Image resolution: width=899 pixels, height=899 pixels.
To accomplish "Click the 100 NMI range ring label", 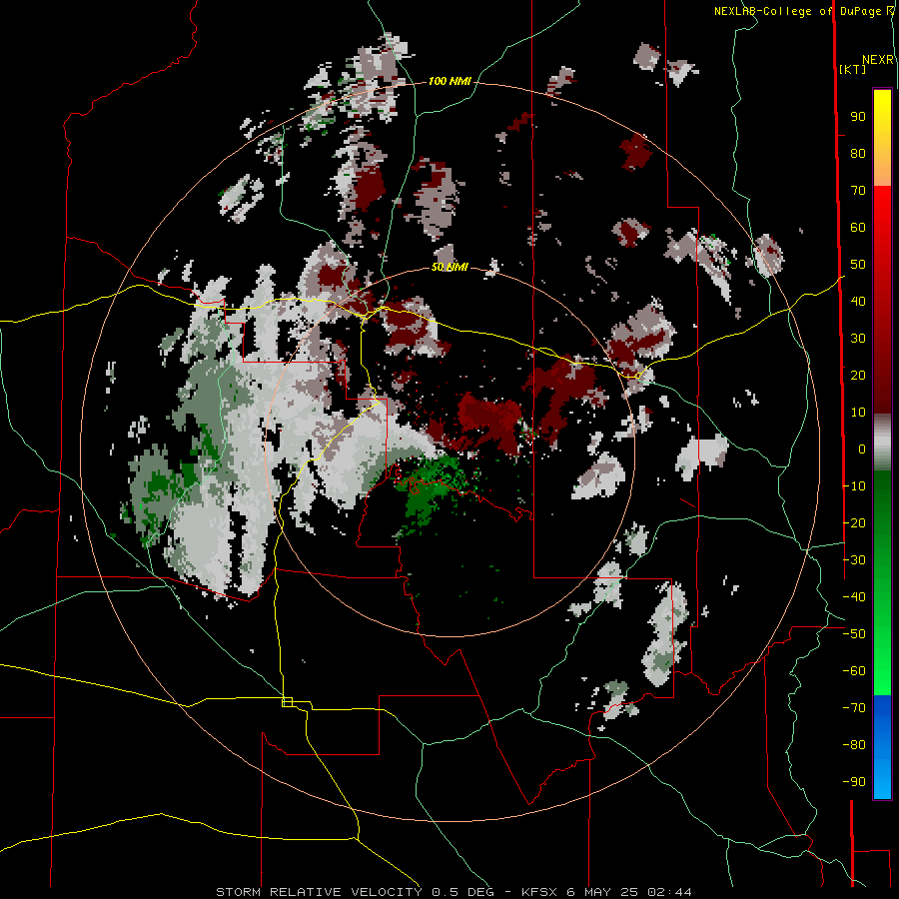I will tap(449, 82).
